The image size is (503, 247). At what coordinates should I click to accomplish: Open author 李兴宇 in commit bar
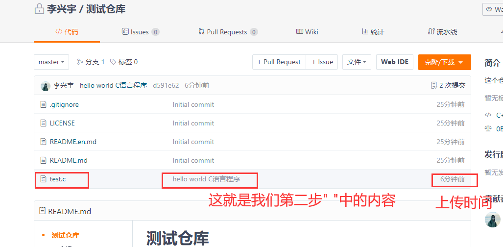64,85
